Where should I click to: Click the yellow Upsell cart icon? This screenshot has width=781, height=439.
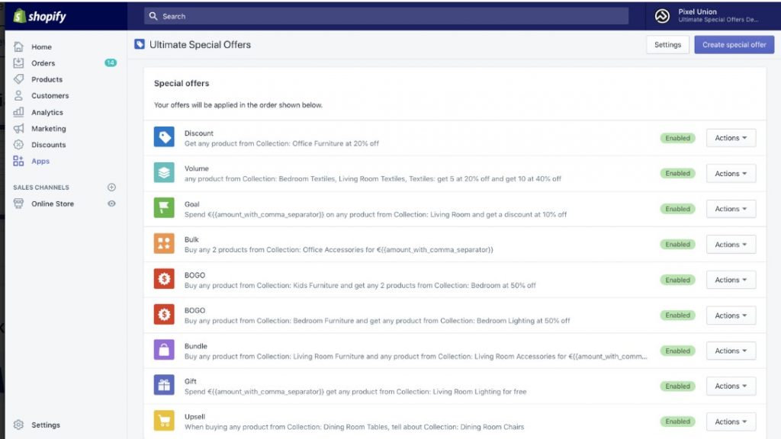tap(164, 421)
